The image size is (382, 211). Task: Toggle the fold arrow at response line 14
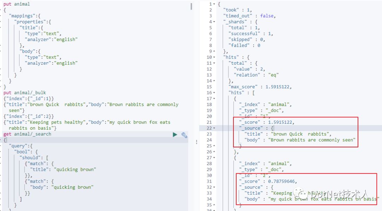[x=214, y=81]
